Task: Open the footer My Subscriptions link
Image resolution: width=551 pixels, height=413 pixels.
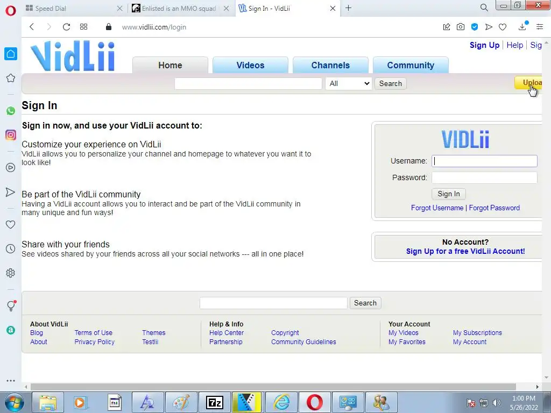Action: pyautogui.click(x=477, y=332)
